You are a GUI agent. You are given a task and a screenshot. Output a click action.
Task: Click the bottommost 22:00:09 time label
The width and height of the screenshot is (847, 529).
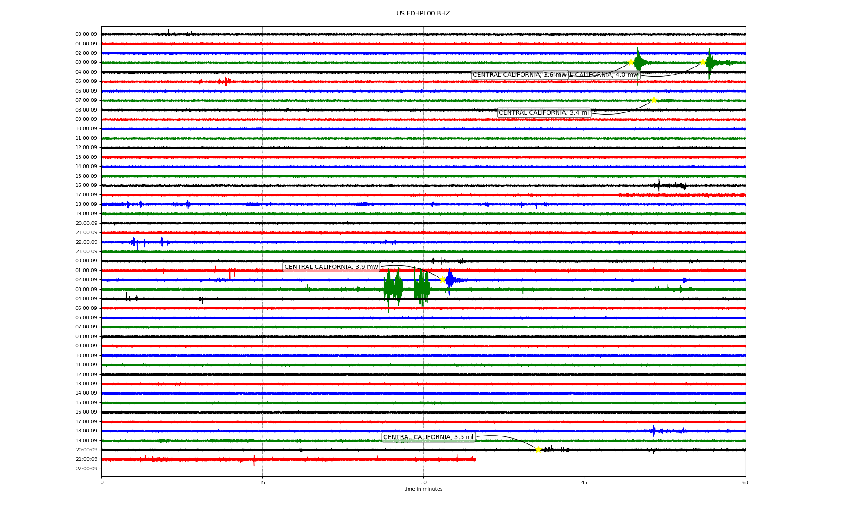click(x=86, y=469)
